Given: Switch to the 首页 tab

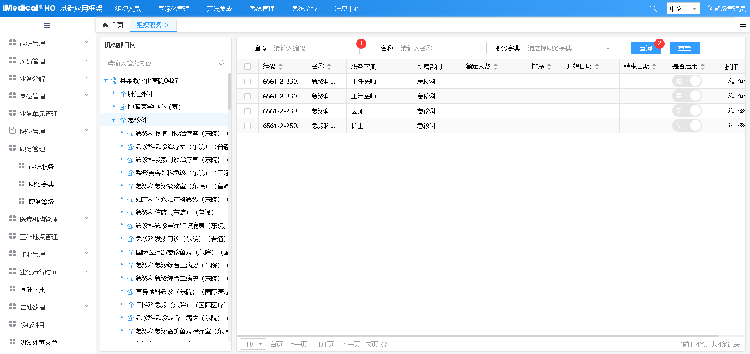Looking at the screenshot, I should coord(113,25).
